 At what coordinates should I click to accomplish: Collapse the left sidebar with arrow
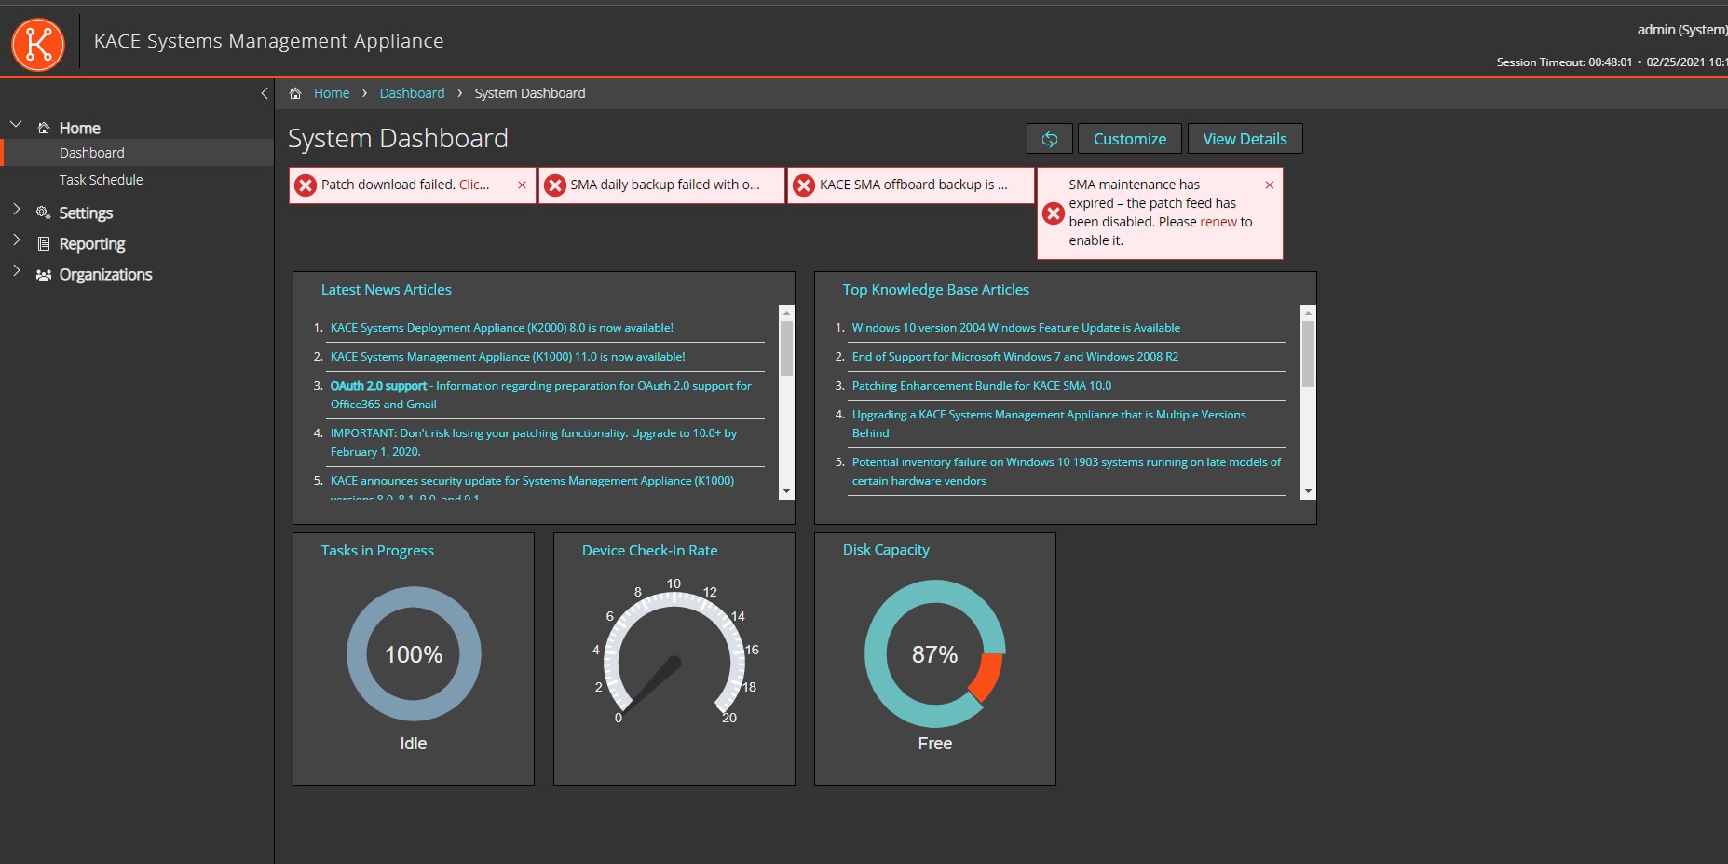[x=265, y=93]
